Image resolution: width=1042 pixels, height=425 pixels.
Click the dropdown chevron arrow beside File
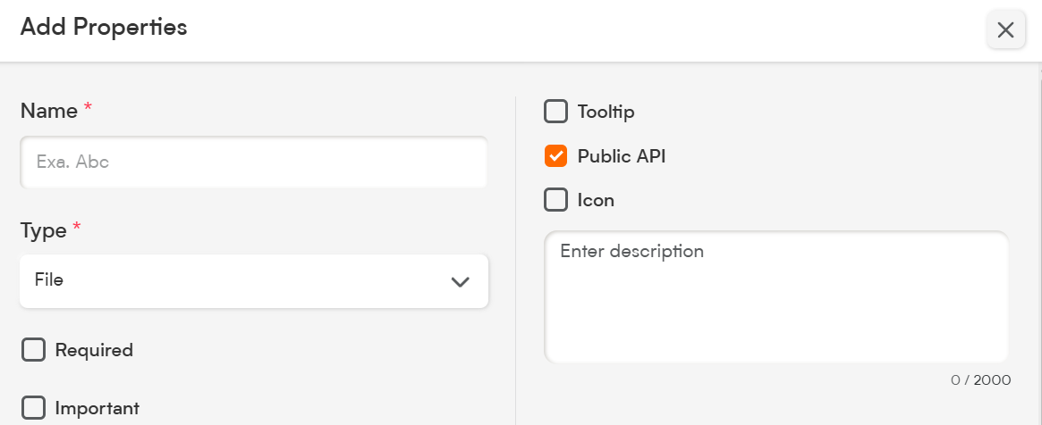(x=460, y=282)
